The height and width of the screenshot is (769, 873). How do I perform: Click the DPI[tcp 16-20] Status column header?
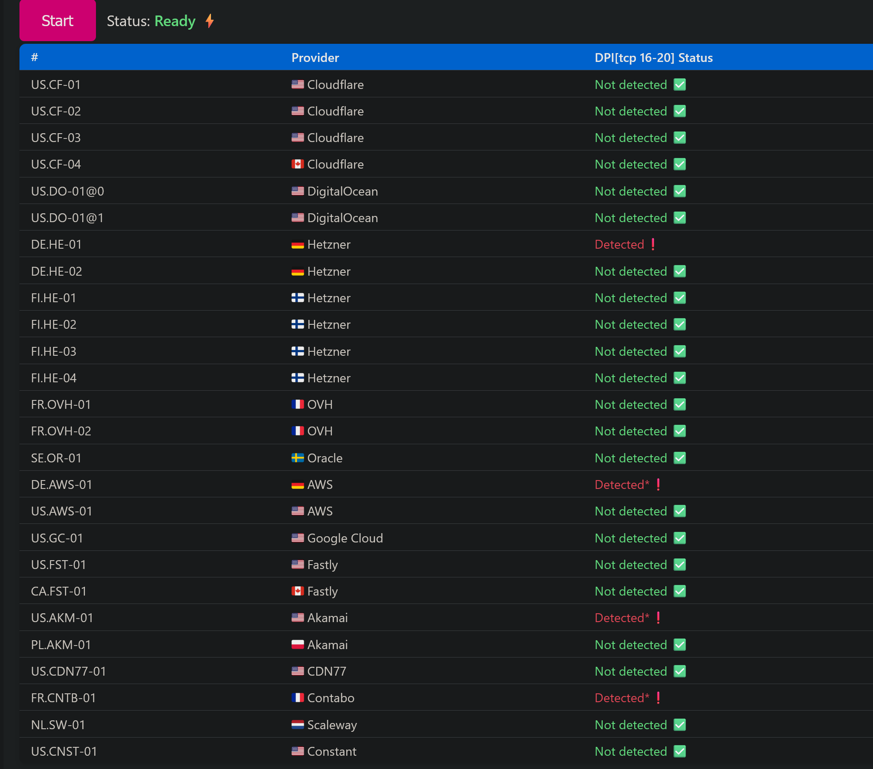[653, 58]
